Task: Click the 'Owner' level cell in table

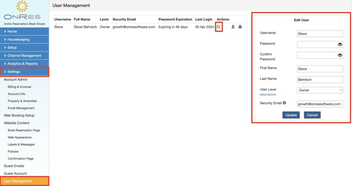Action: pos(105,27)
